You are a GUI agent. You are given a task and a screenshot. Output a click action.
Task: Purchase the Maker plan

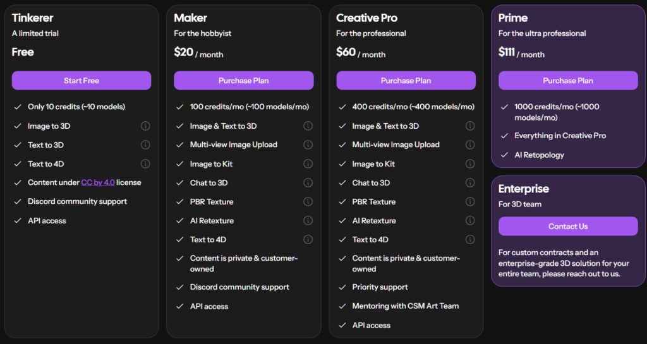[243, 81]
